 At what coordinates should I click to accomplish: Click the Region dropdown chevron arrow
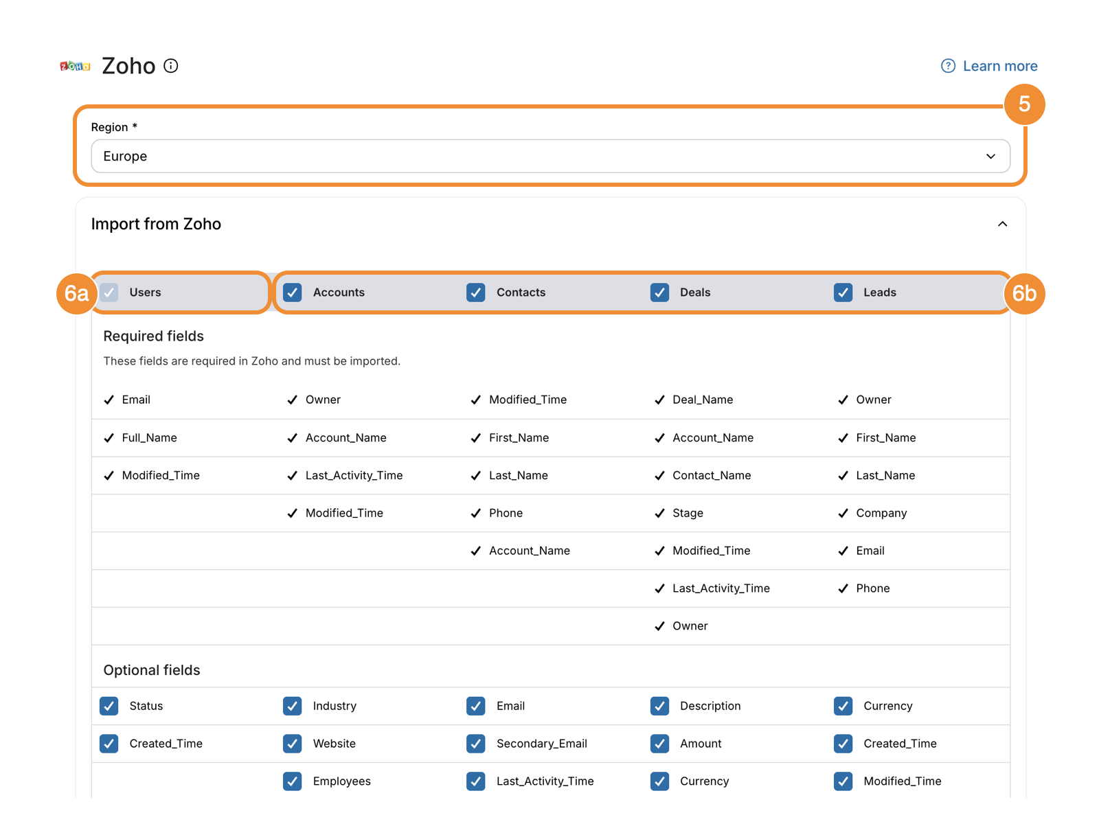pos(990,156)
